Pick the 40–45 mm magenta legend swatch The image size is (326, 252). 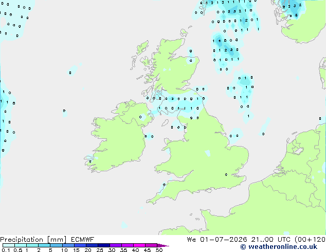(139, 245)
